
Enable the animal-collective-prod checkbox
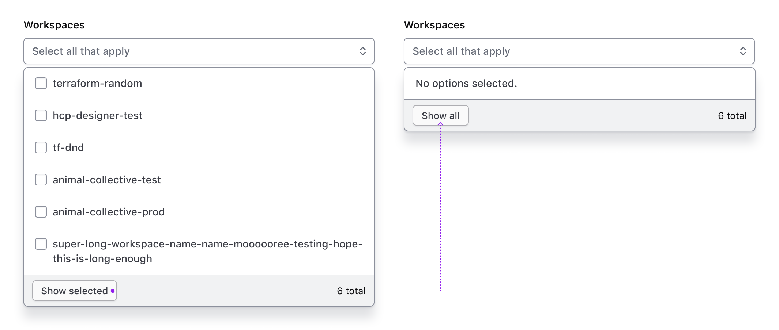[x=41, y=212]
